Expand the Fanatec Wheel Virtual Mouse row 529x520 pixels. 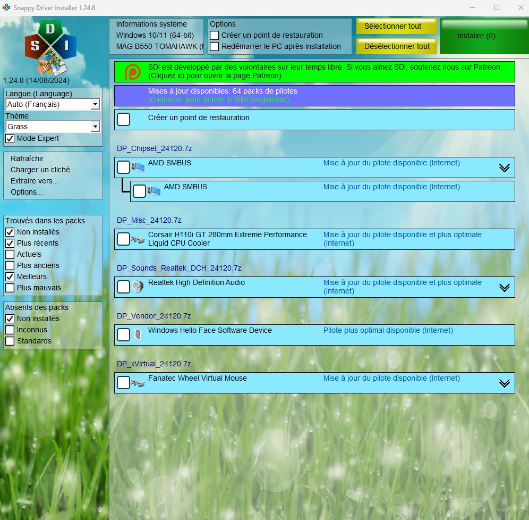[x=504, y=383]
